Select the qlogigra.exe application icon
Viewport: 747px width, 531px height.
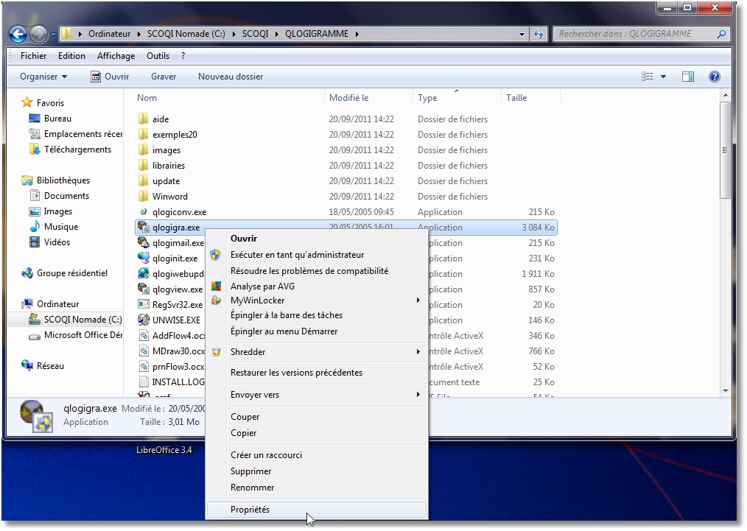point(142,228)
